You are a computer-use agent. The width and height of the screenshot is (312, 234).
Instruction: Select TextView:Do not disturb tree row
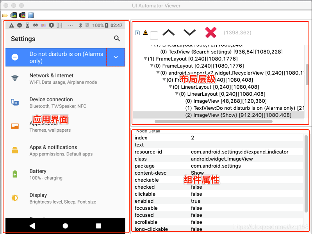point(245,108)
